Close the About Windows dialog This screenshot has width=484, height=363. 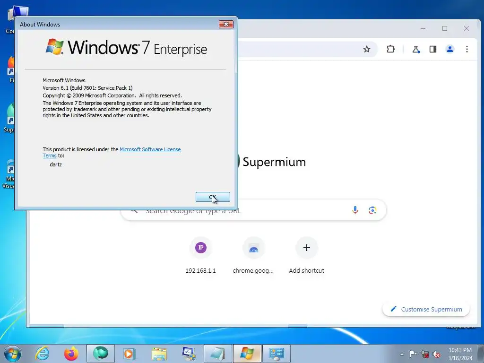pos(226,25)
